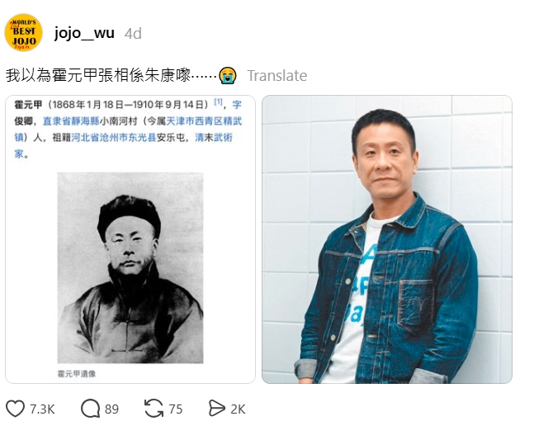
Task: Translate the post text
Action: coord(276,76)
